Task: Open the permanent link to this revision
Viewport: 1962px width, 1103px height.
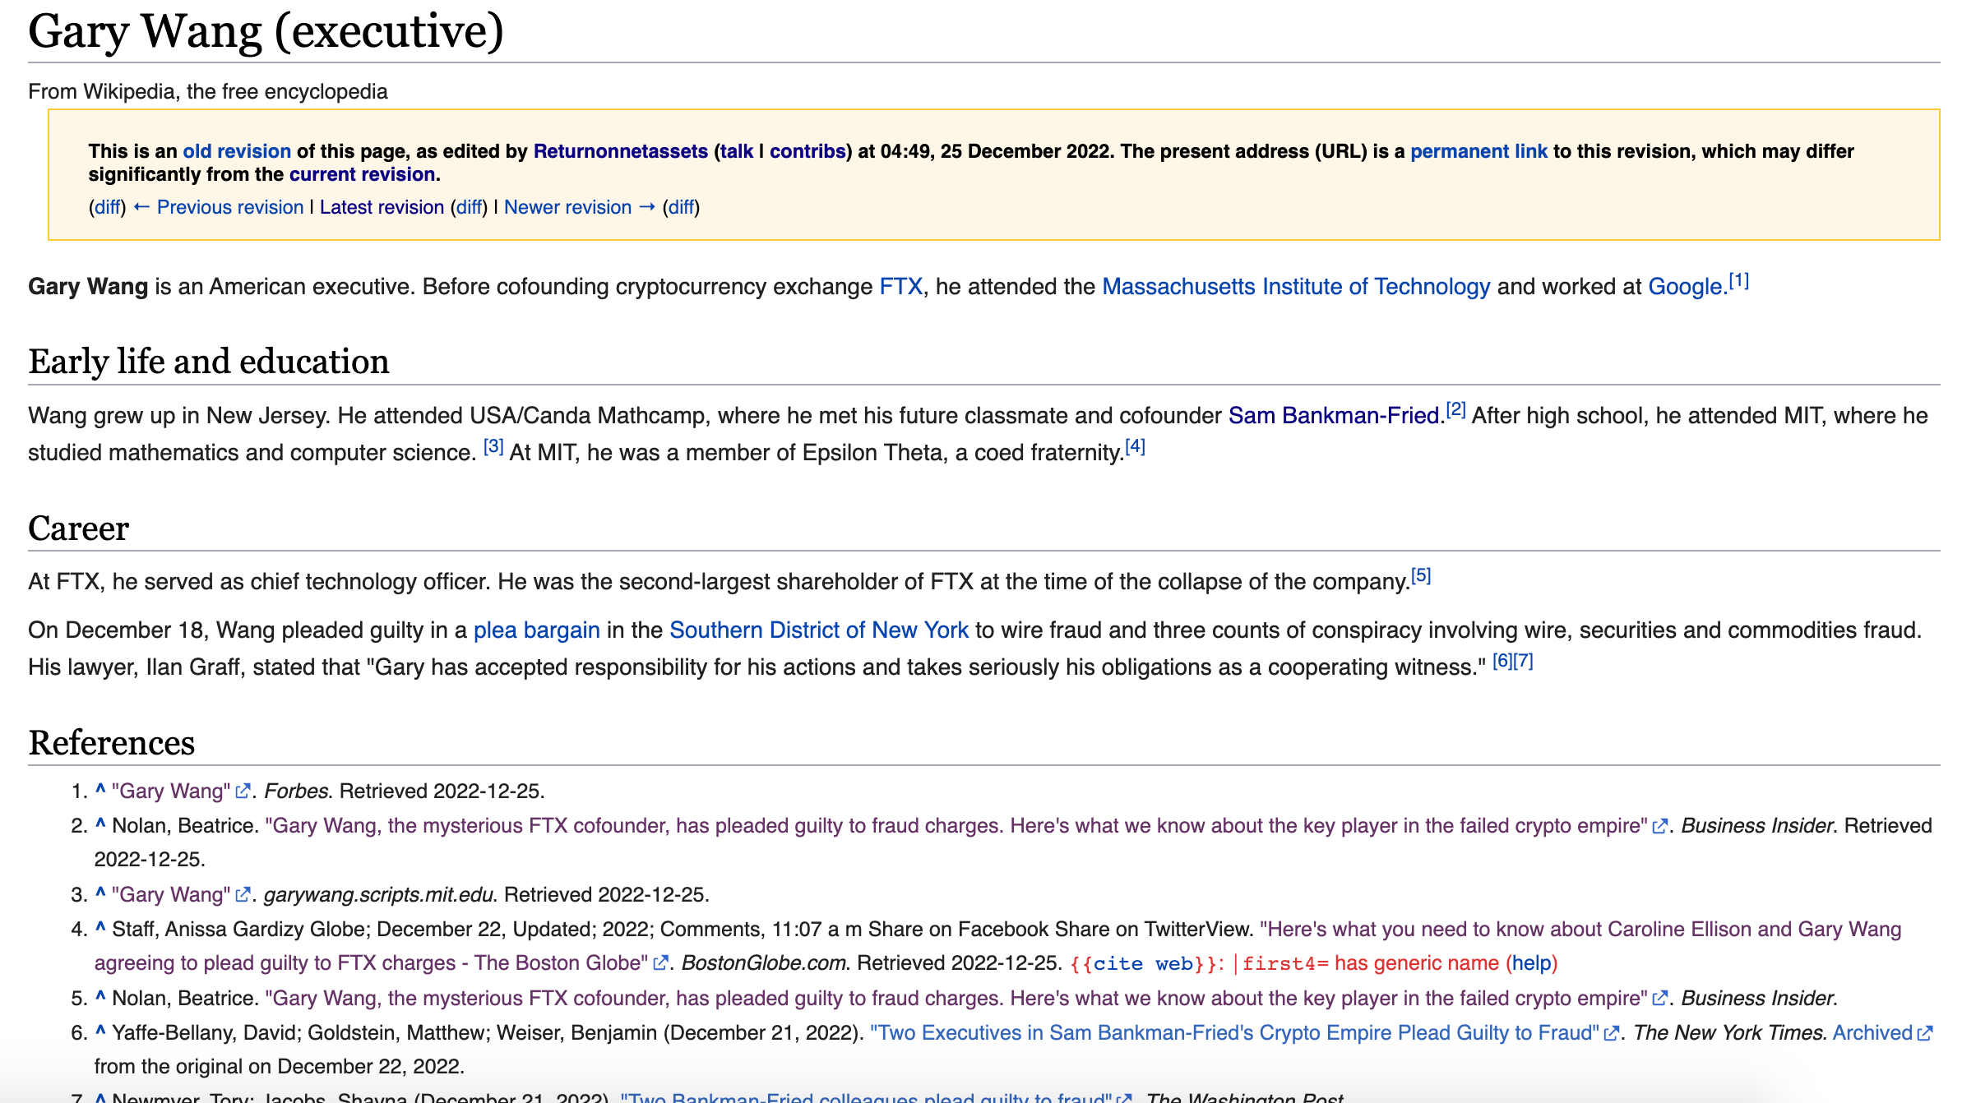Action: pyautogui.click(x=1478, y=150)
